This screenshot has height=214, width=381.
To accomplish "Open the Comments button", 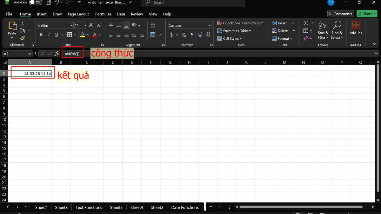I will click(341, 14).
